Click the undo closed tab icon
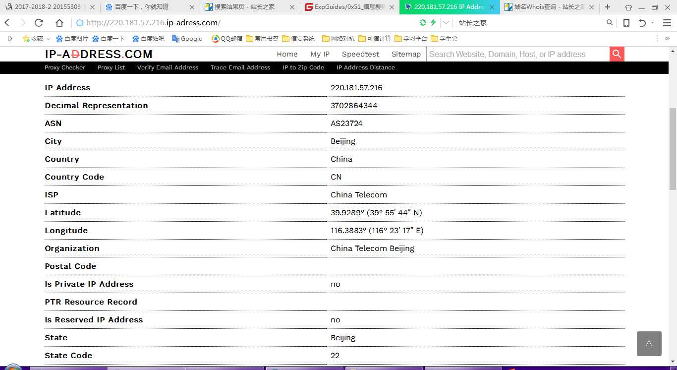677x370 pixels. pos(642,23)
